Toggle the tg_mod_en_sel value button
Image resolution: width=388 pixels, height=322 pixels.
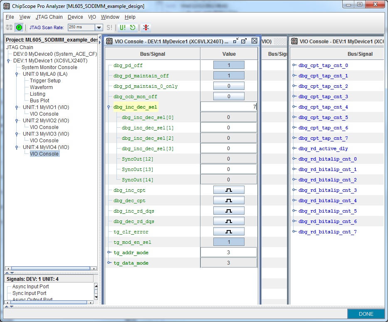[229, 242]
